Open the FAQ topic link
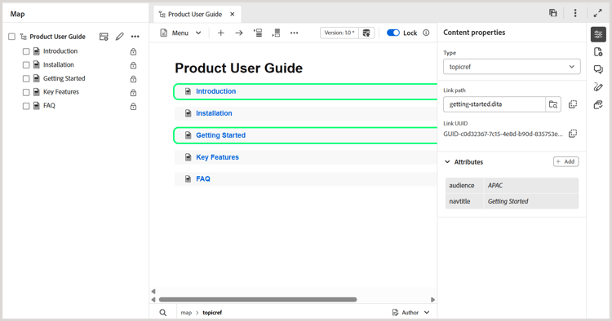 coord(203,178)
